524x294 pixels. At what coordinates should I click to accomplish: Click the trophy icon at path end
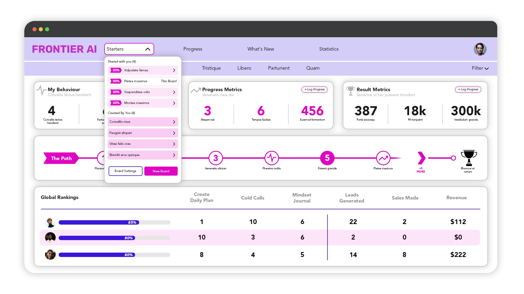(469, 158)
